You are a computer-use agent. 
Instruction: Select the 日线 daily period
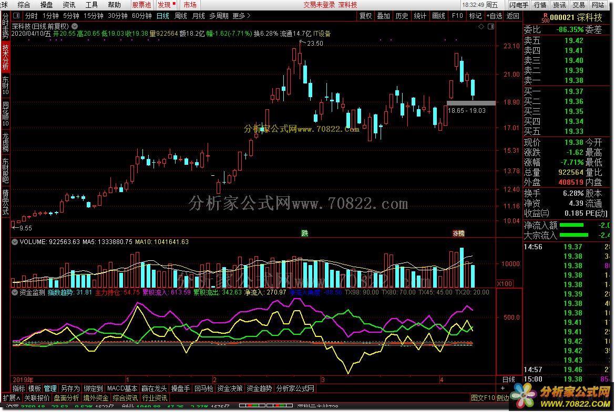point(163,16)
